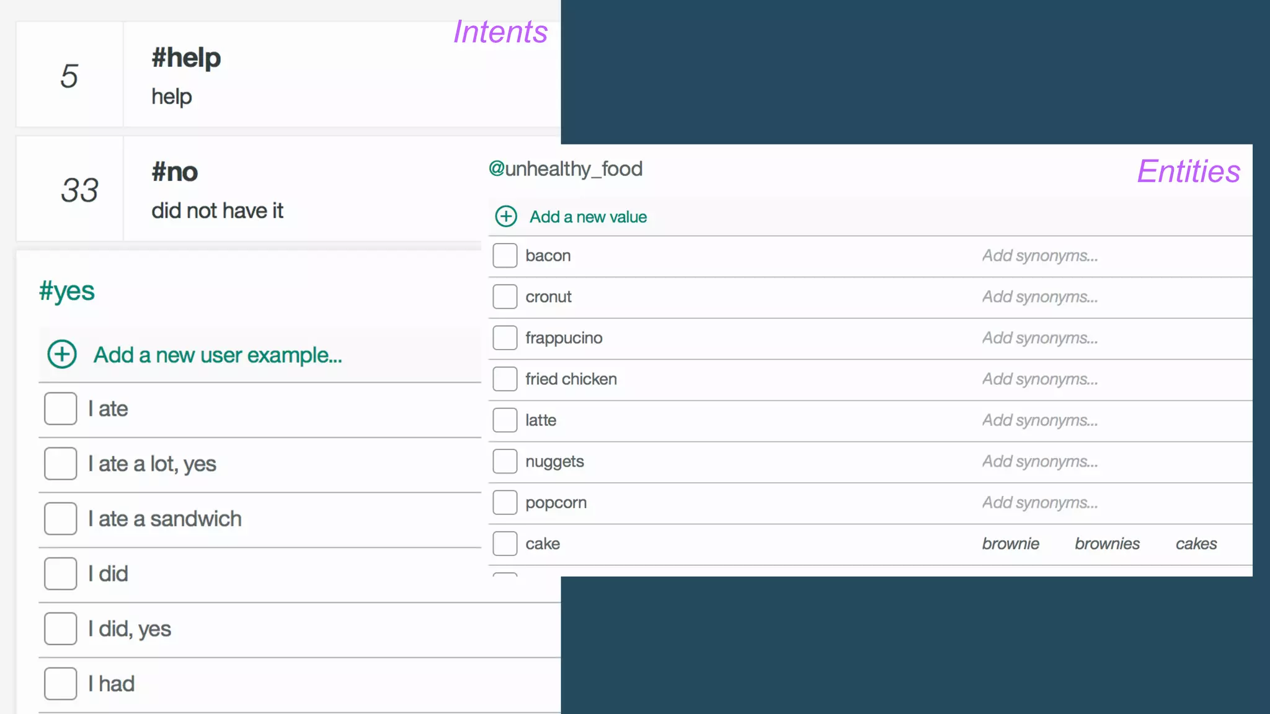This screenshot has height=714, width=1270.
Task: Check the fried chicken checkbox
Action: click(505, 379)
